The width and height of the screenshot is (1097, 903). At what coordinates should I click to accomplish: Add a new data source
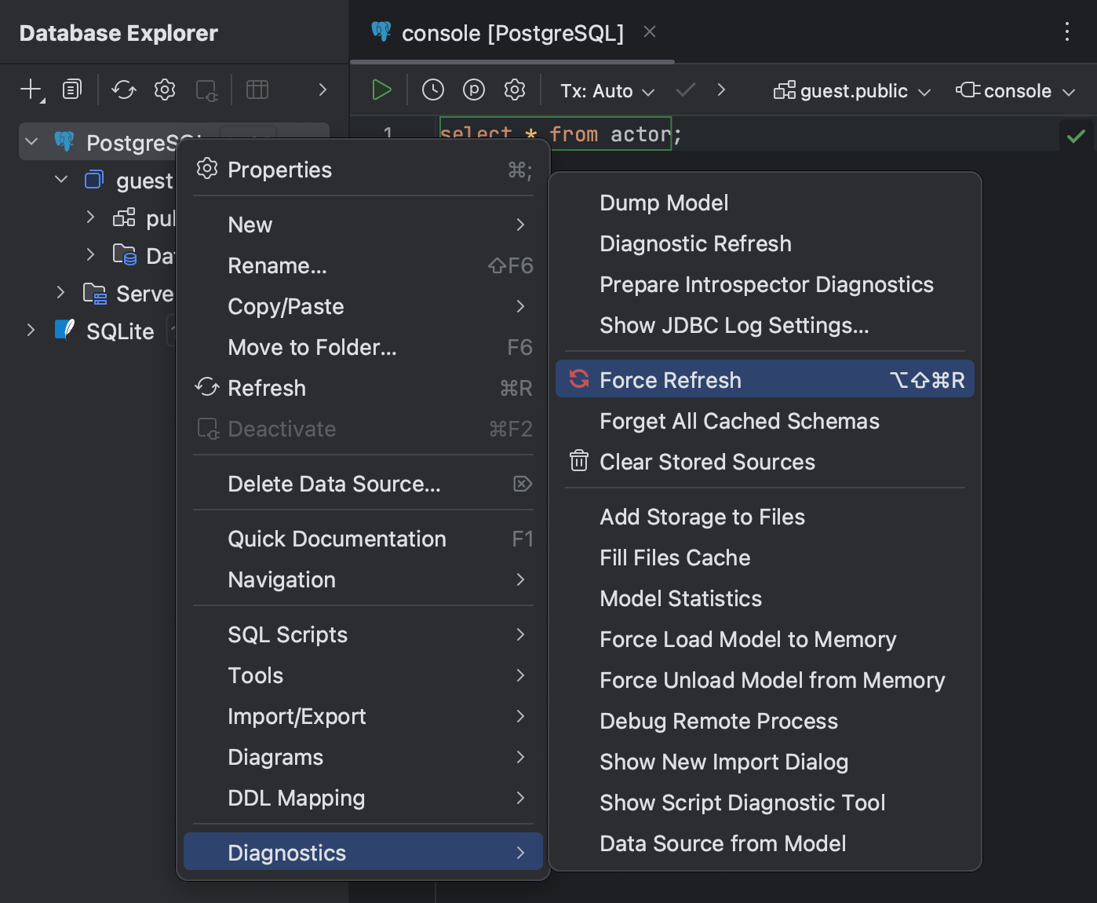pyautogui.click(x=28, y=89)
